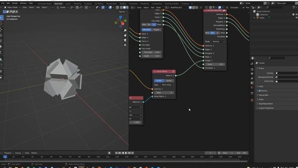This screenshot has width=298, height=168.
Task: Expand the Keying Sets panel
Action: (264, 95)
